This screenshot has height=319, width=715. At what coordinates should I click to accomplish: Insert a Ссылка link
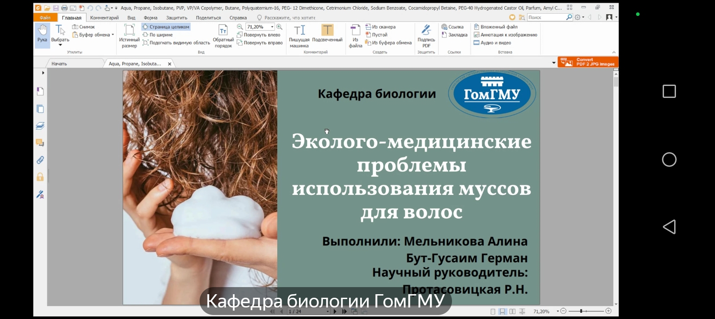click(x=452, y=27)
